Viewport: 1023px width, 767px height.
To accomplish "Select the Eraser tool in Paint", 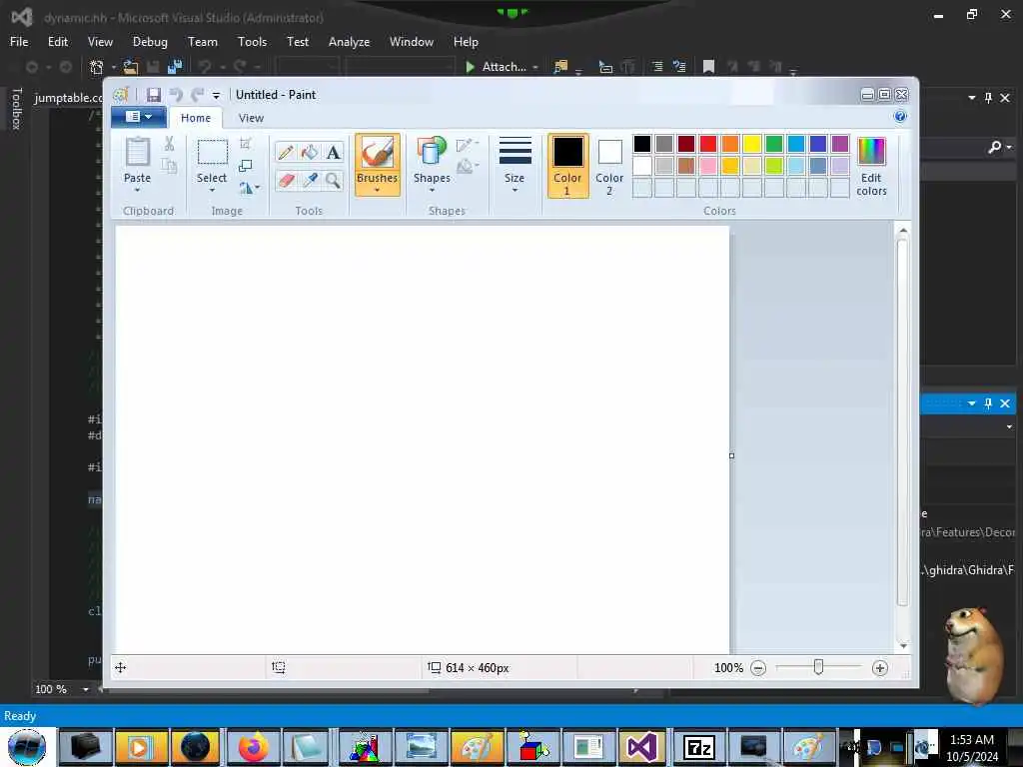I will 285,180.
